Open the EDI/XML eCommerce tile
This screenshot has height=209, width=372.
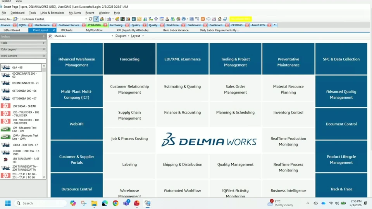183,59
